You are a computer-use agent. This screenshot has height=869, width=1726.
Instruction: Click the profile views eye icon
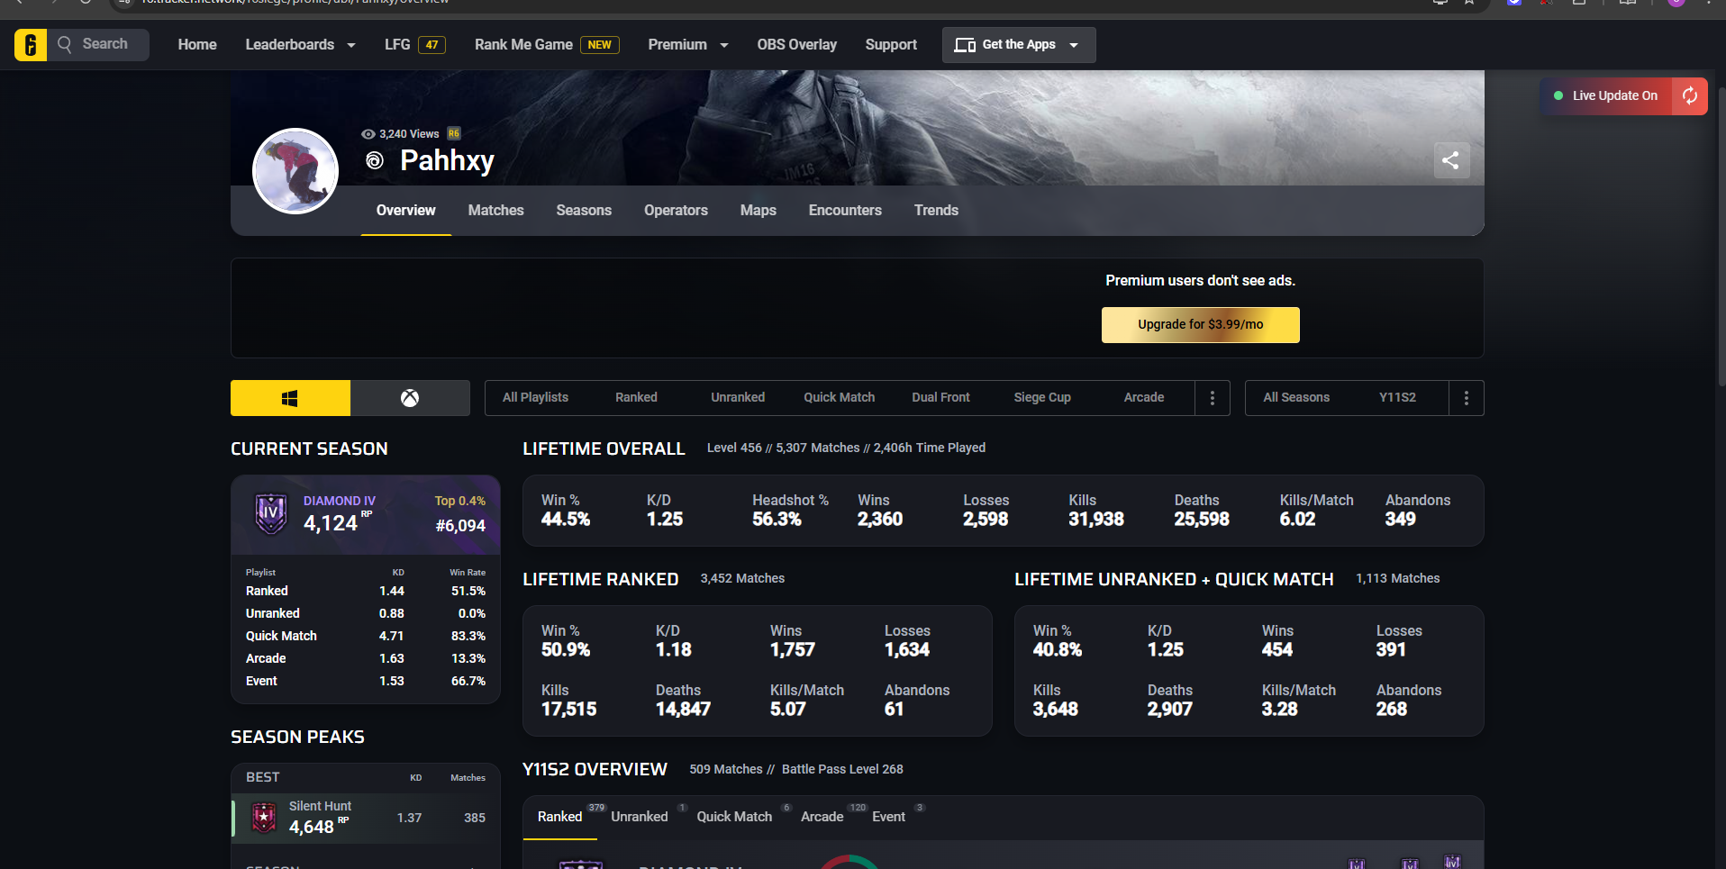(x=368, y=134)
